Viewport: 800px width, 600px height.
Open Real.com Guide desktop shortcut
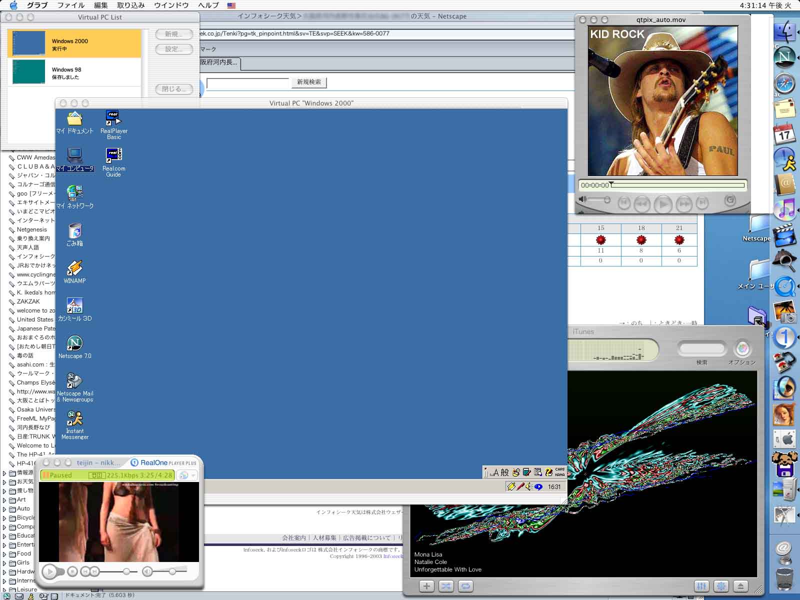pos(113,162)
